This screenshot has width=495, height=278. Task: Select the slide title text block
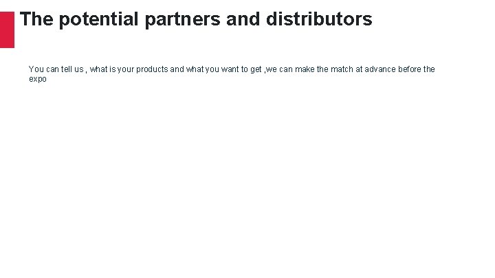pyautogui.click(x=196, y=19)
